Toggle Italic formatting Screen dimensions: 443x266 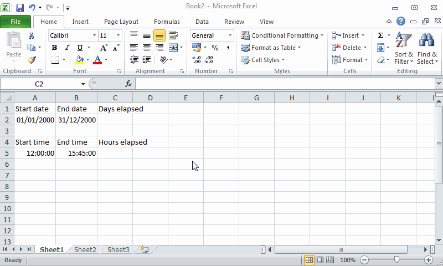coord(67,48)
